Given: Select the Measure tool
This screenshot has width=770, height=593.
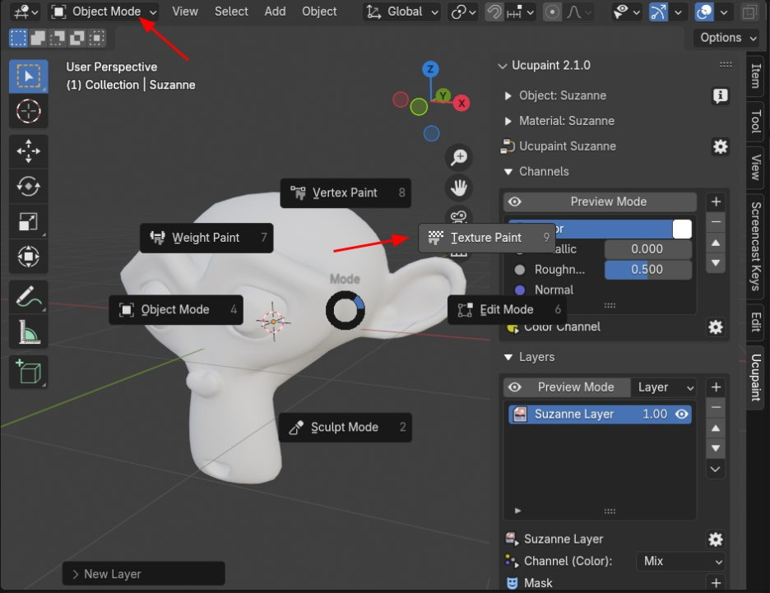Looking at the screenshot, I should [29, 331].
